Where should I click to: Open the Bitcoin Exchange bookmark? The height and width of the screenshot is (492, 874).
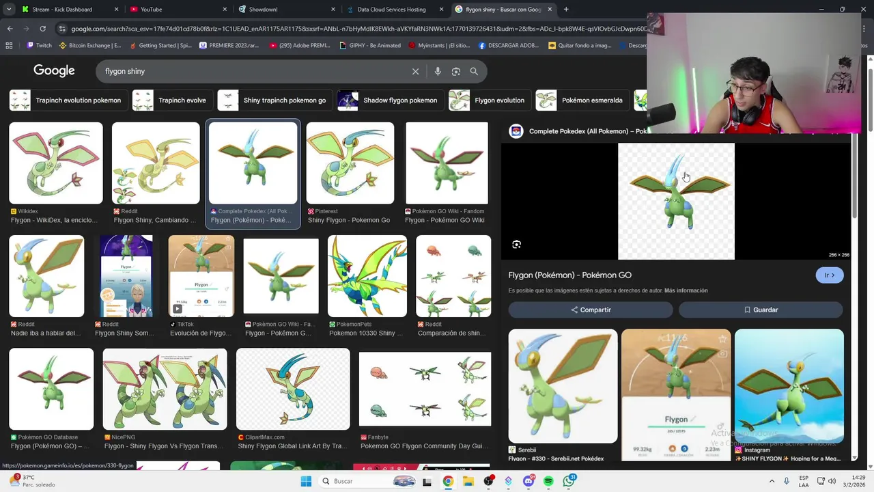point(90,46)
